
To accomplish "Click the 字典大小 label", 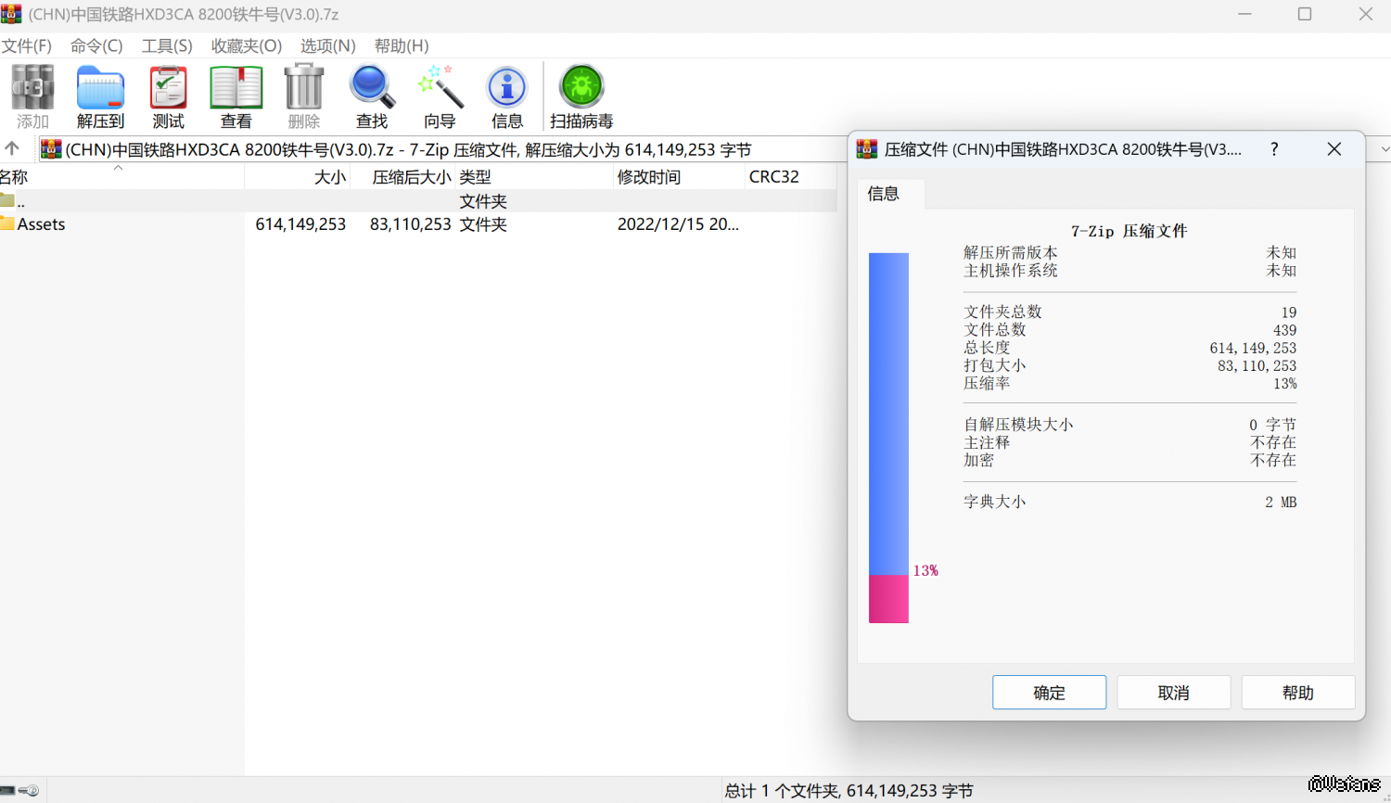I will point(994,502).
